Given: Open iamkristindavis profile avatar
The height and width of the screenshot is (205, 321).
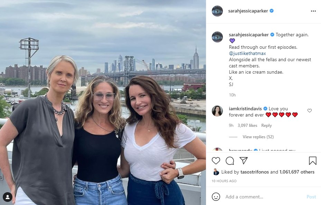Looking at the screenshot, I should click(217, 111).
